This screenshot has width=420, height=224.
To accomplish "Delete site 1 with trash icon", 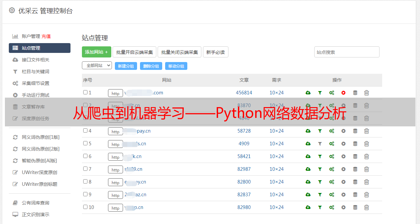I will (366, 93).
